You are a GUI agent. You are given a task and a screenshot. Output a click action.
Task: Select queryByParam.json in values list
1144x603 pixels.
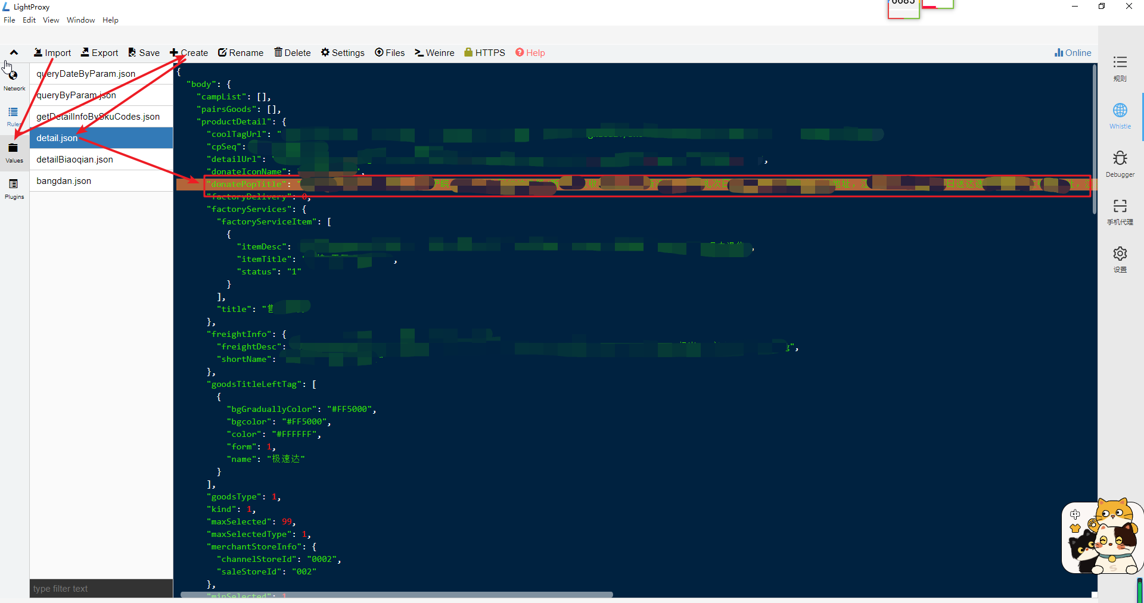101,95
